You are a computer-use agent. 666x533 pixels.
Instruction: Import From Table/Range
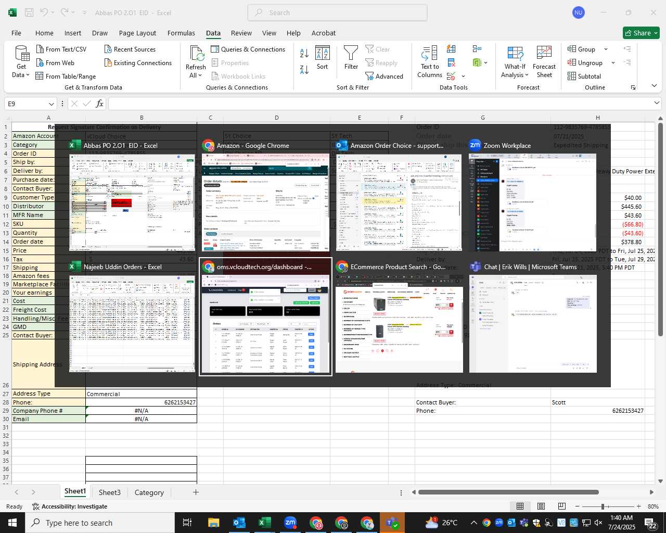(66, 77)
